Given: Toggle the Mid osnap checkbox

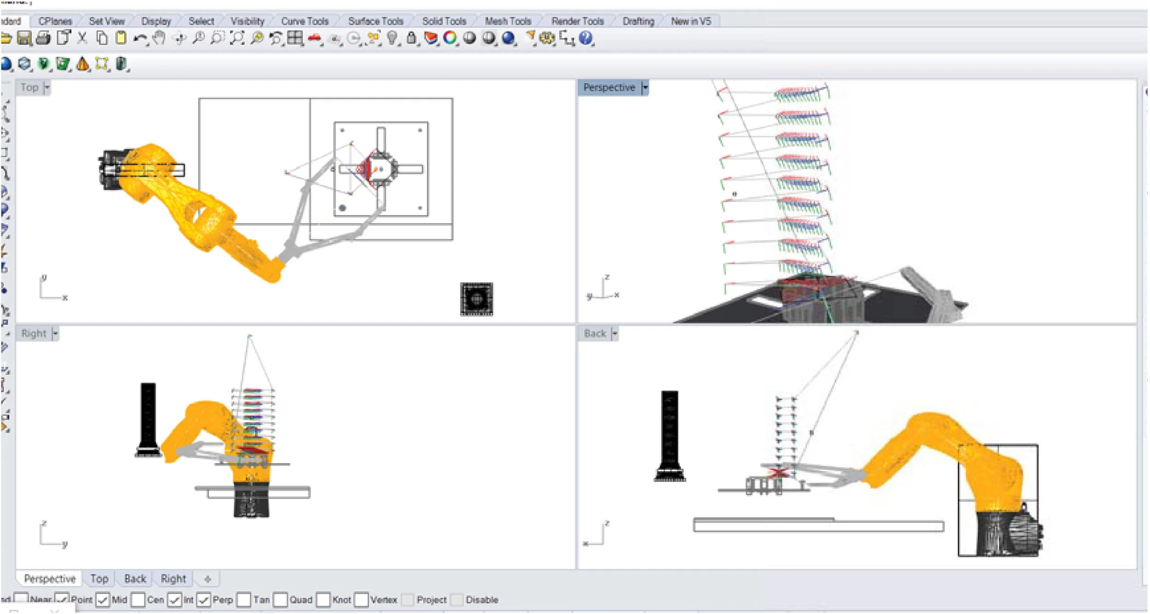Looking at the screenshot, I should [x=103, y=600].
